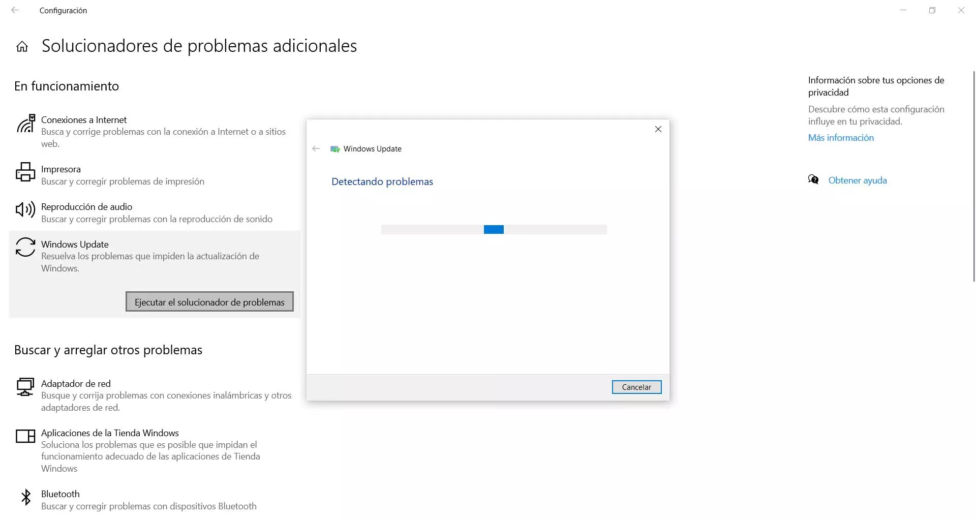Close the Windows Update troubleshooter dialog
This screenshot has height=520, width=976.
click(658, 129)
